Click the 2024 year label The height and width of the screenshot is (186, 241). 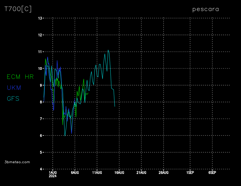click(x=53, y=176)
